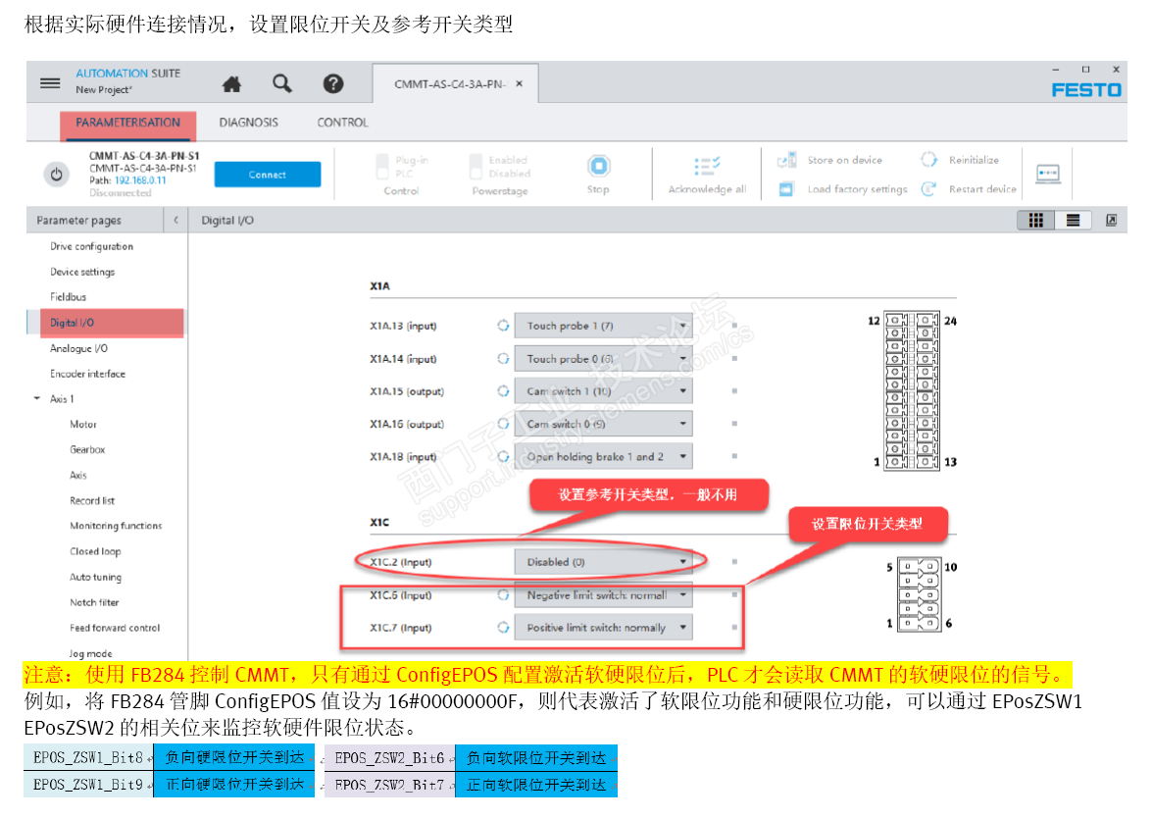Screen dimensions: 1152x819
Task: Click the FESTO logo
Action: click(1086, 89)
